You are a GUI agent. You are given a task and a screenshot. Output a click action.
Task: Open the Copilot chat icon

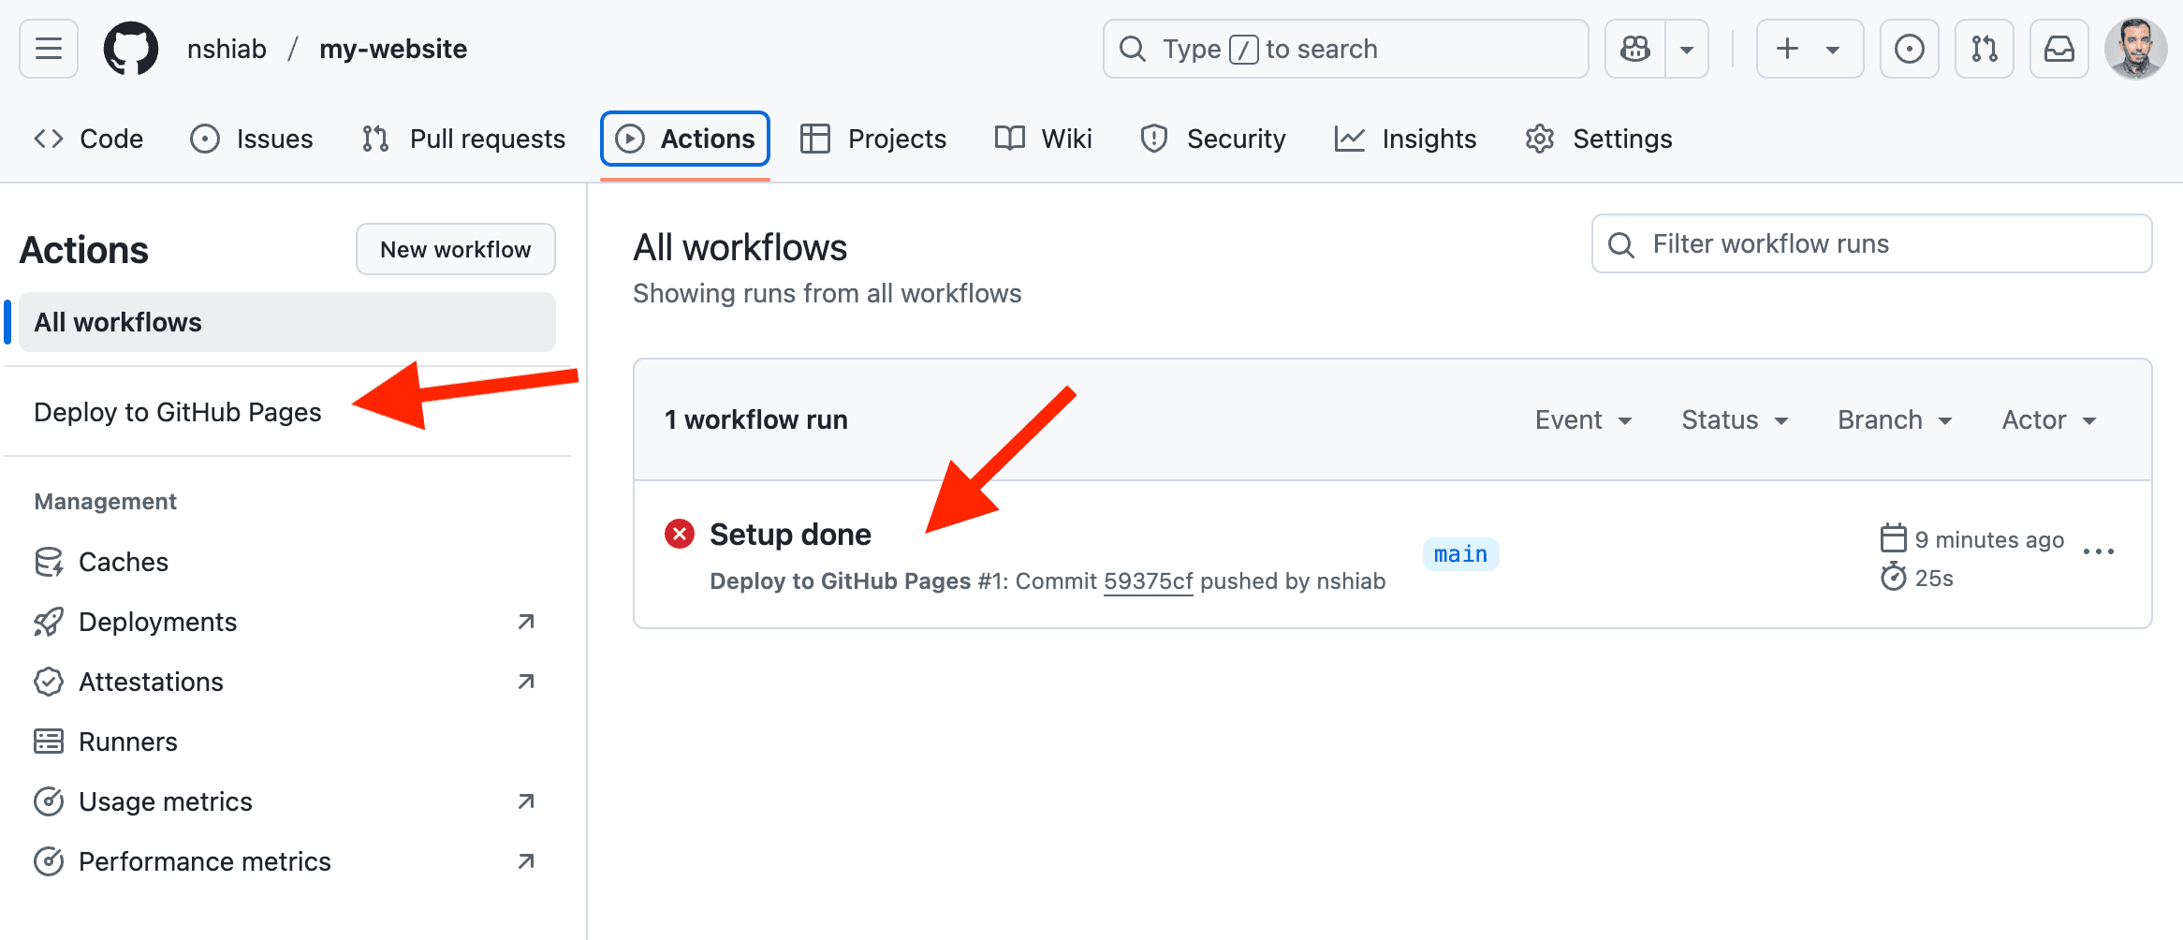pyautogui.click(x=1635, y=49)
